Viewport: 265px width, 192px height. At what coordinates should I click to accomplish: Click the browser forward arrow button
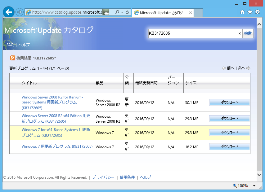[x=20, y=12]
